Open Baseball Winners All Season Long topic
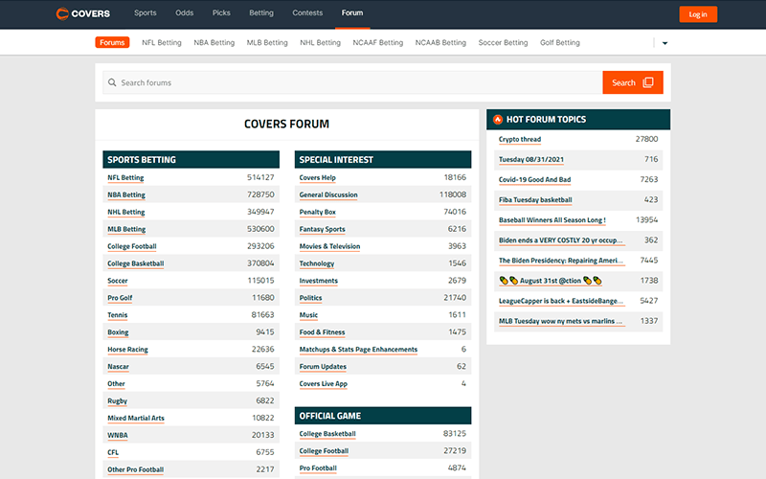Viewport: 766px width, 479px height. pos(552,220)
